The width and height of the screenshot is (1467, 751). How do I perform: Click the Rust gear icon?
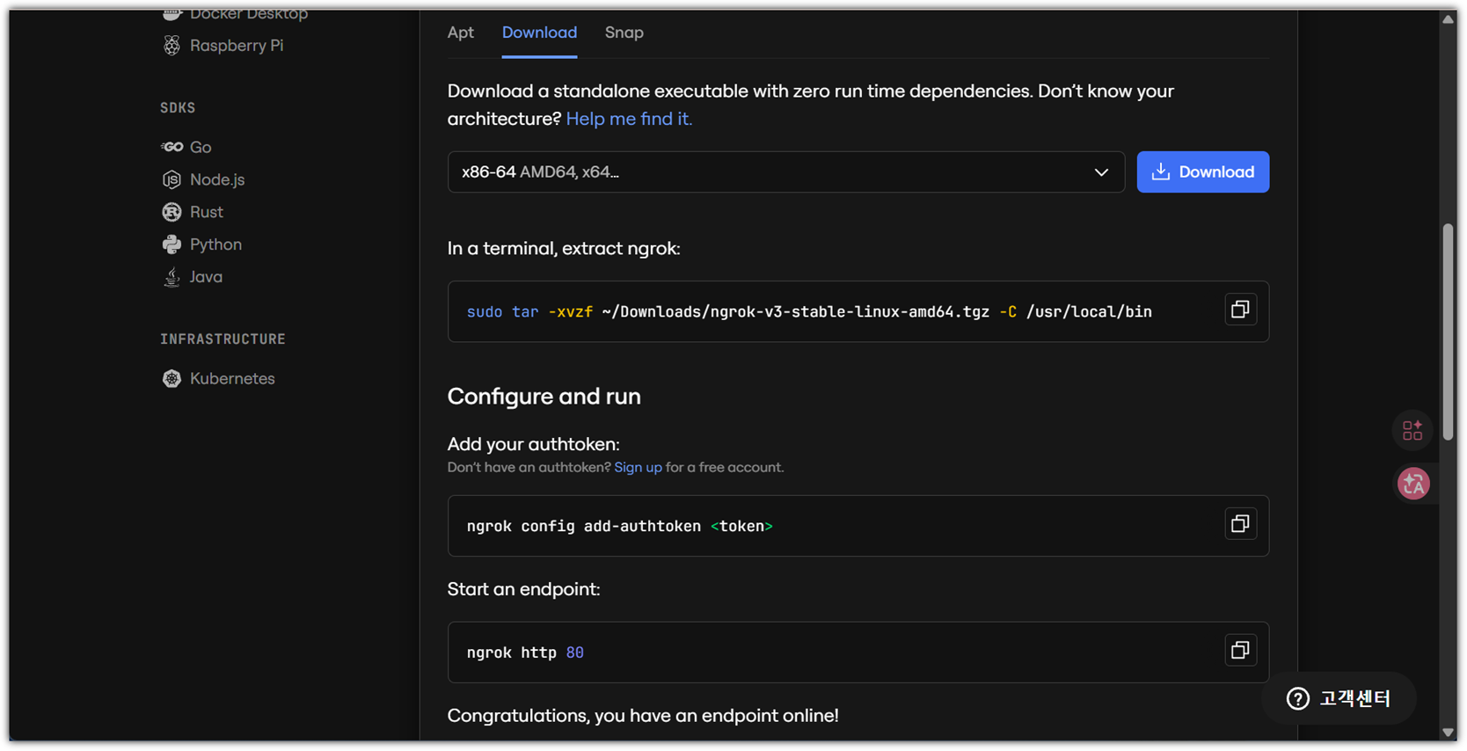click(172, 212)
